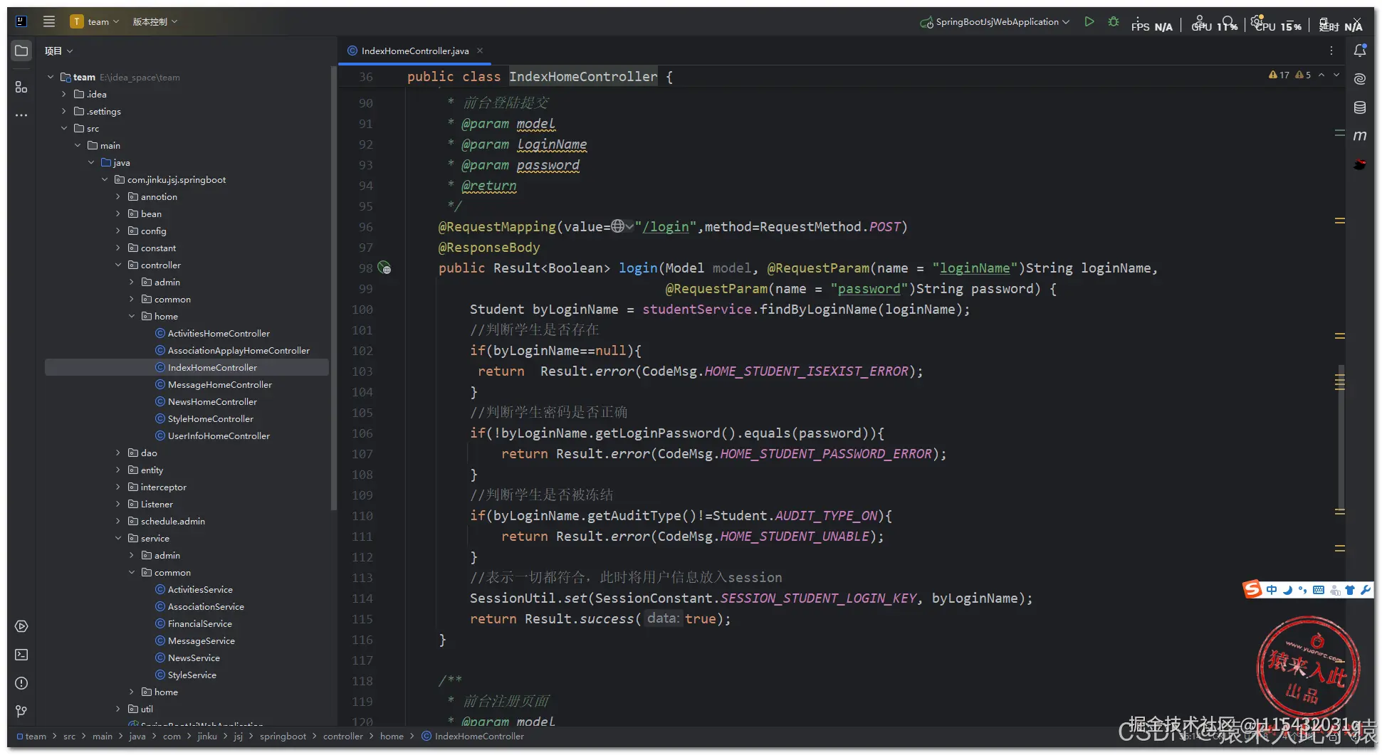Open MessageHomeController in project tree
The image size is (1382, 755).
220,384
